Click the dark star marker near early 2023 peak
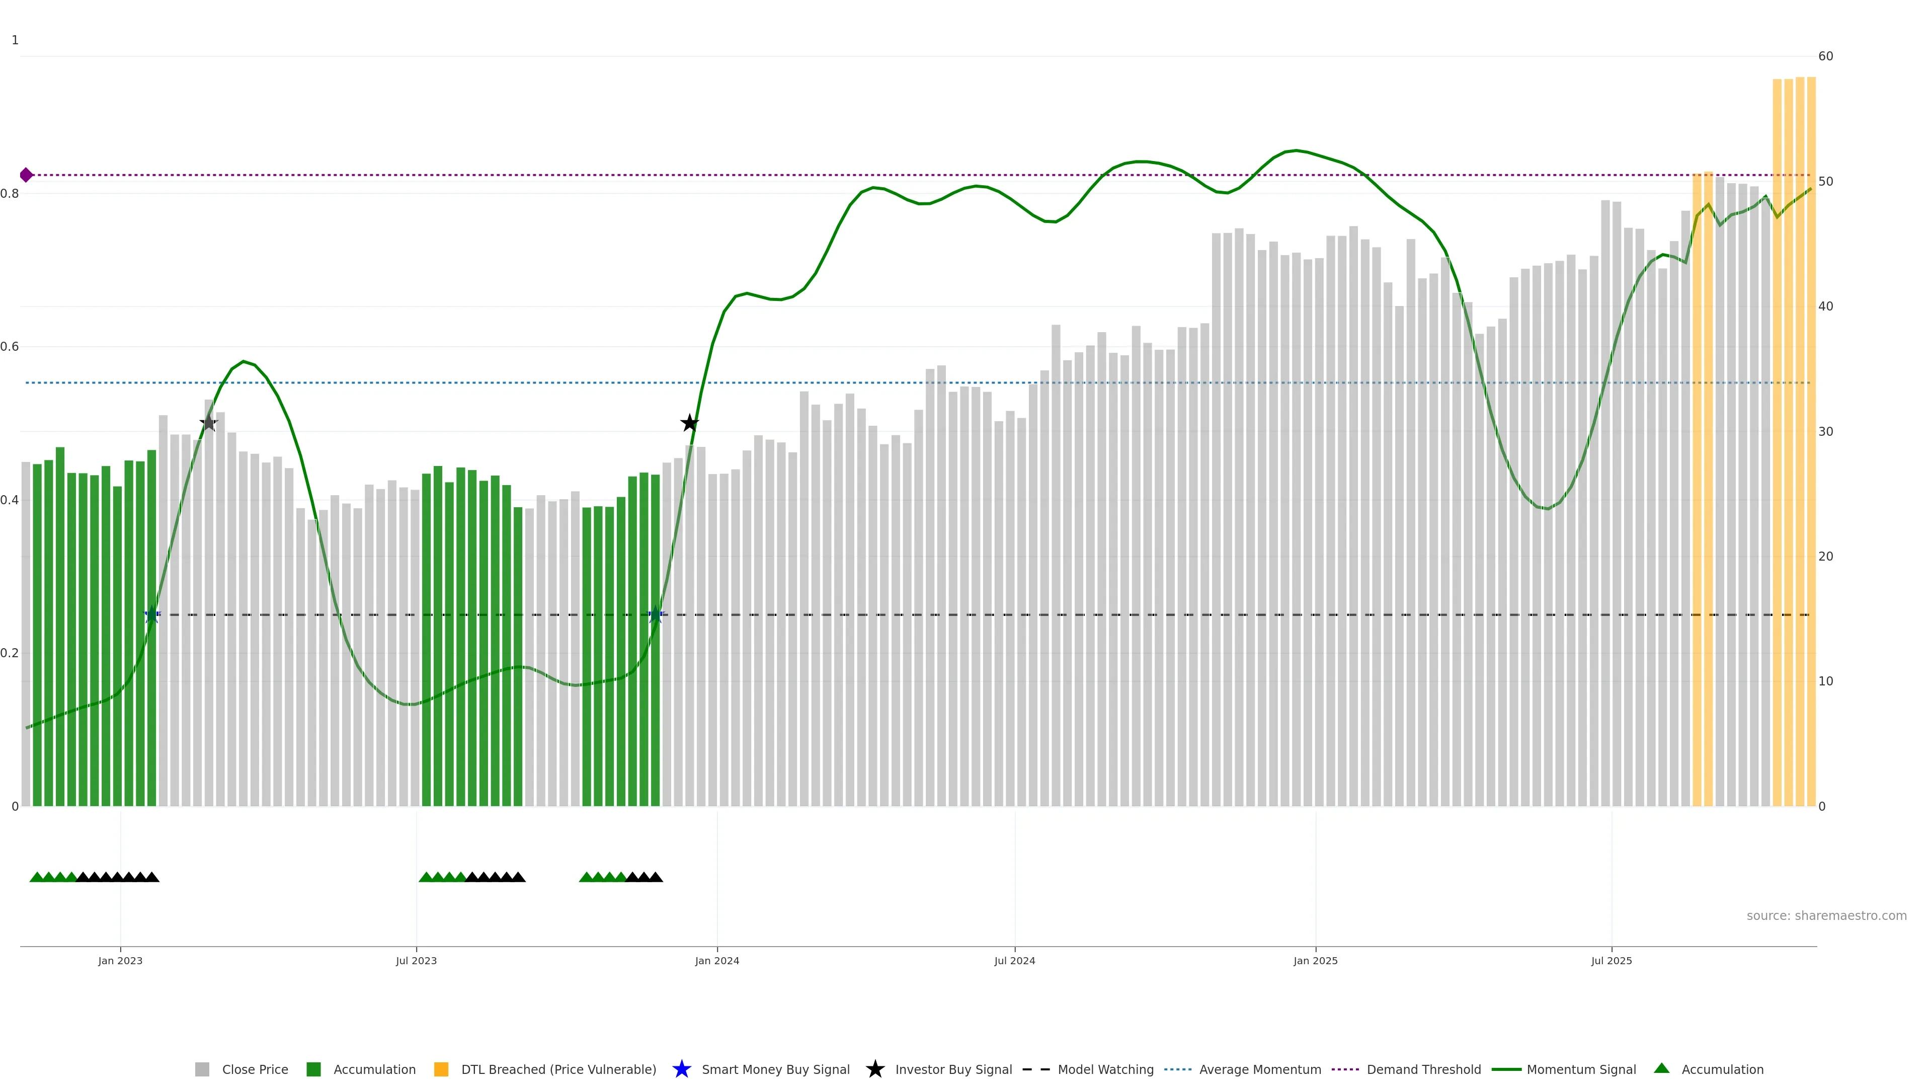 coord(208,423)
